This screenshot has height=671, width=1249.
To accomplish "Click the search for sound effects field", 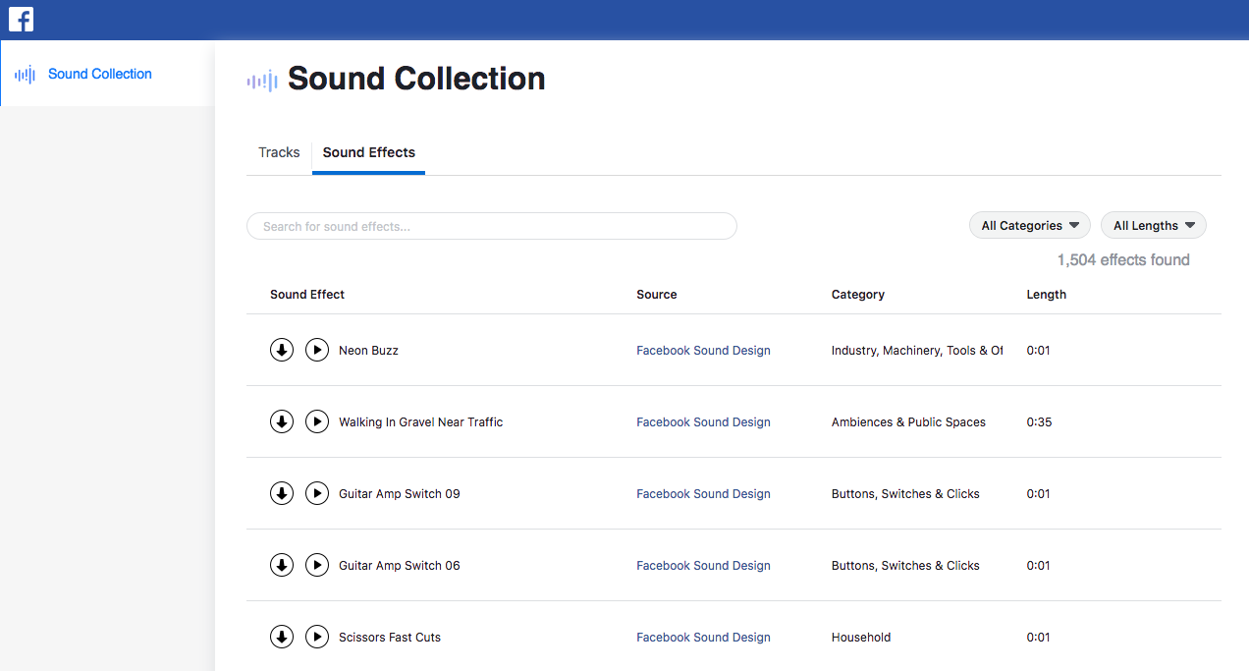I will pos(491,226).
